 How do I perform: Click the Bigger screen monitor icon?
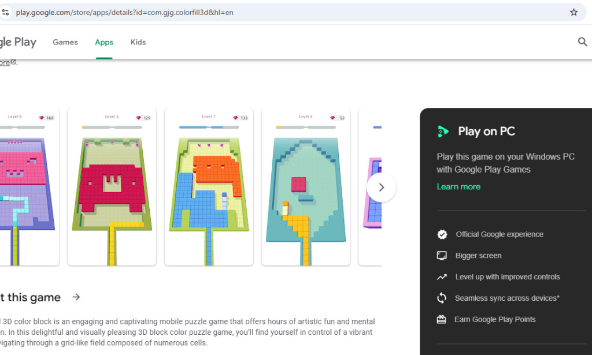coord(442,255)
